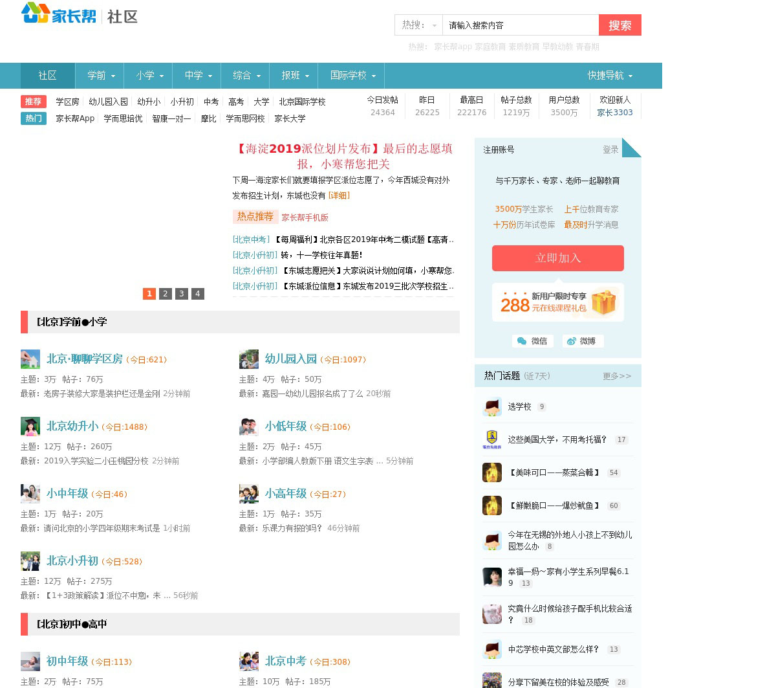Open the 小高年级 forum icon
776x688 pixels.
tap(249, 494)
